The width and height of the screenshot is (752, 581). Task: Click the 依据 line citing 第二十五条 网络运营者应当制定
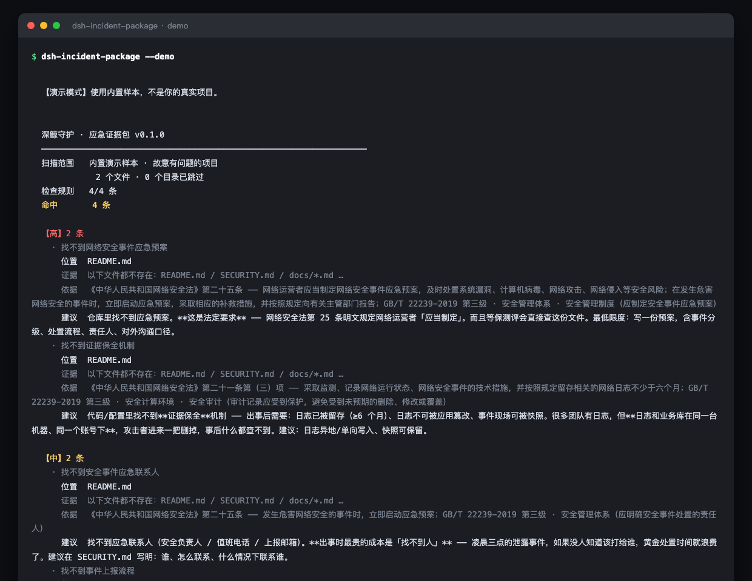click(x=374, y=296)
